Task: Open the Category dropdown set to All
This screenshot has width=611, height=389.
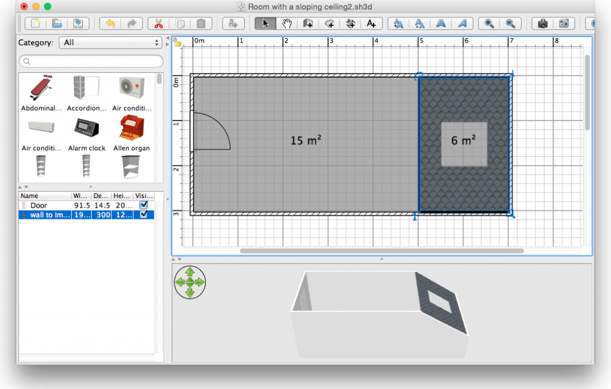Action: click(110, 43)
